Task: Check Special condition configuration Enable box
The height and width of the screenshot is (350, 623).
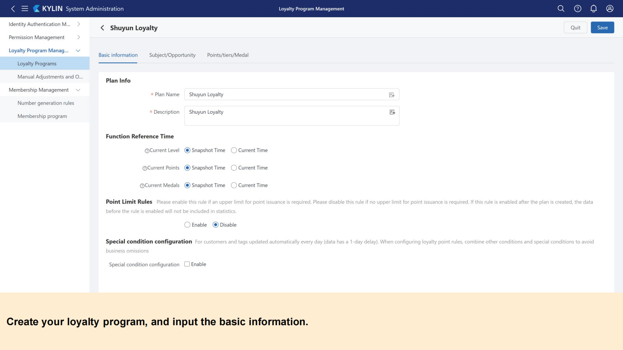Action: [x=187, y=264]
